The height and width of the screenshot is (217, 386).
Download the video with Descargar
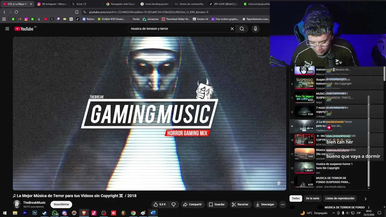[x=265, y=204]
